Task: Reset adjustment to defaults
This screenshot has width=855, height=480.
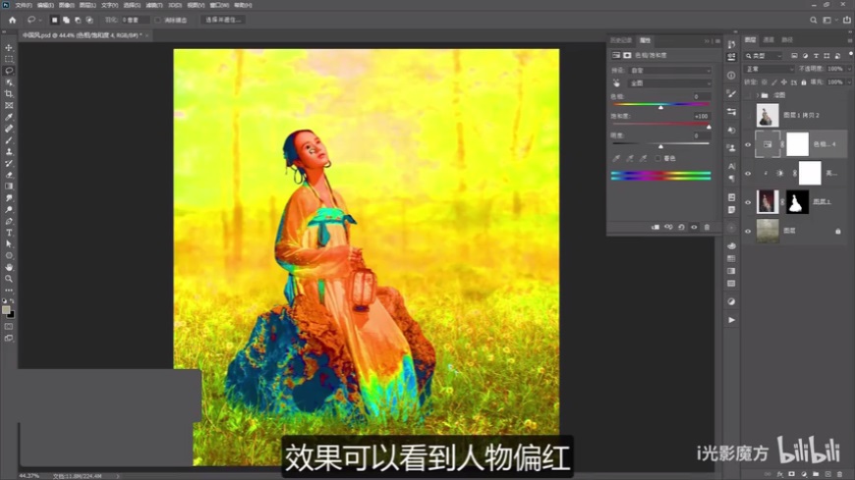Action: click(681, 227)
